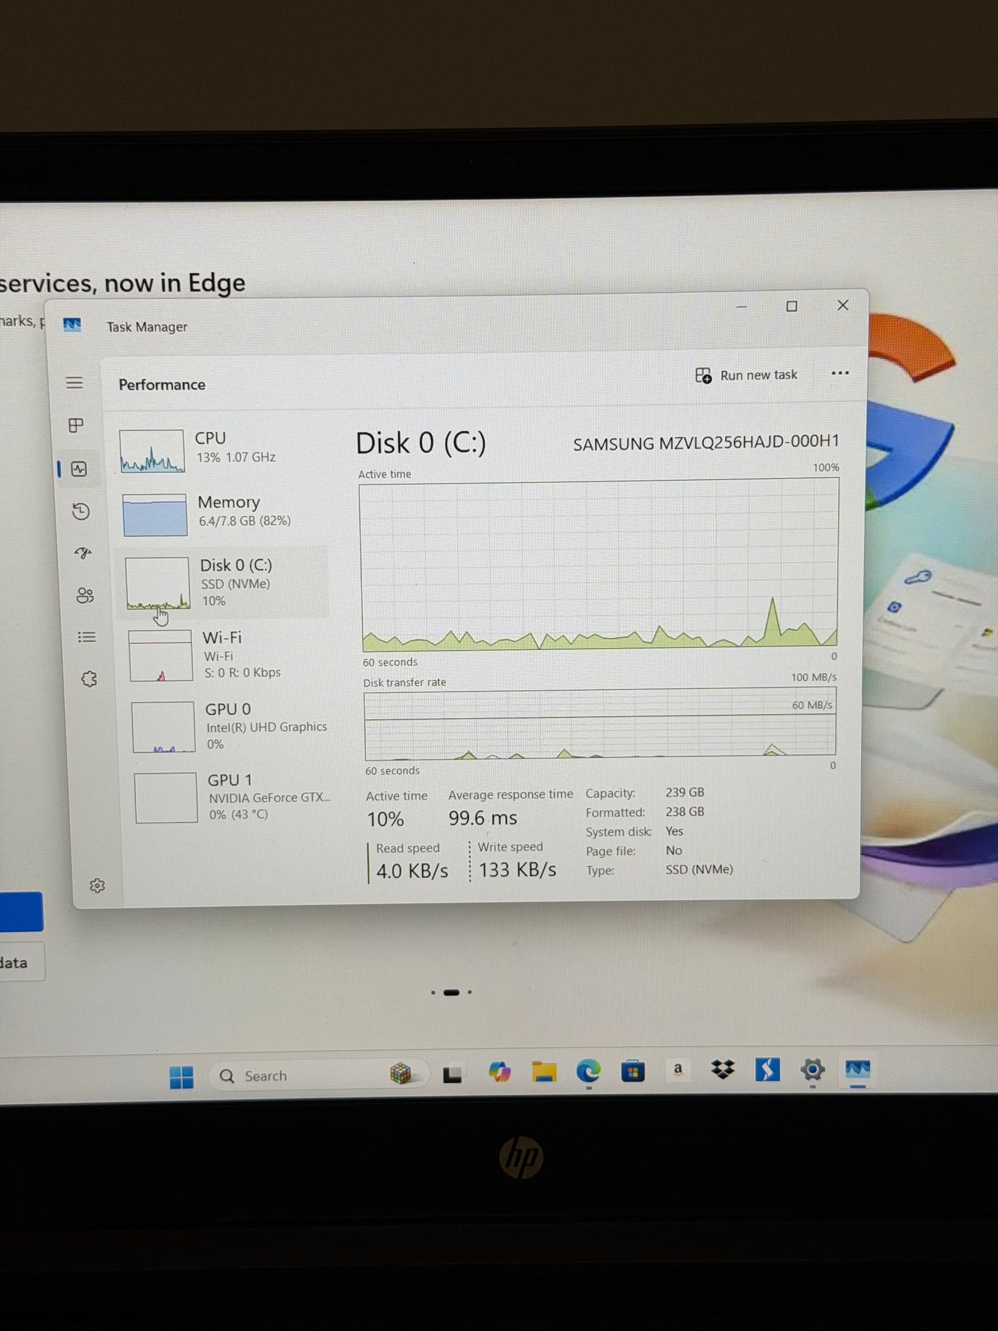Open the blue S app taskbar icon
Viewport: 998px width, 1331px height.
767,1070
